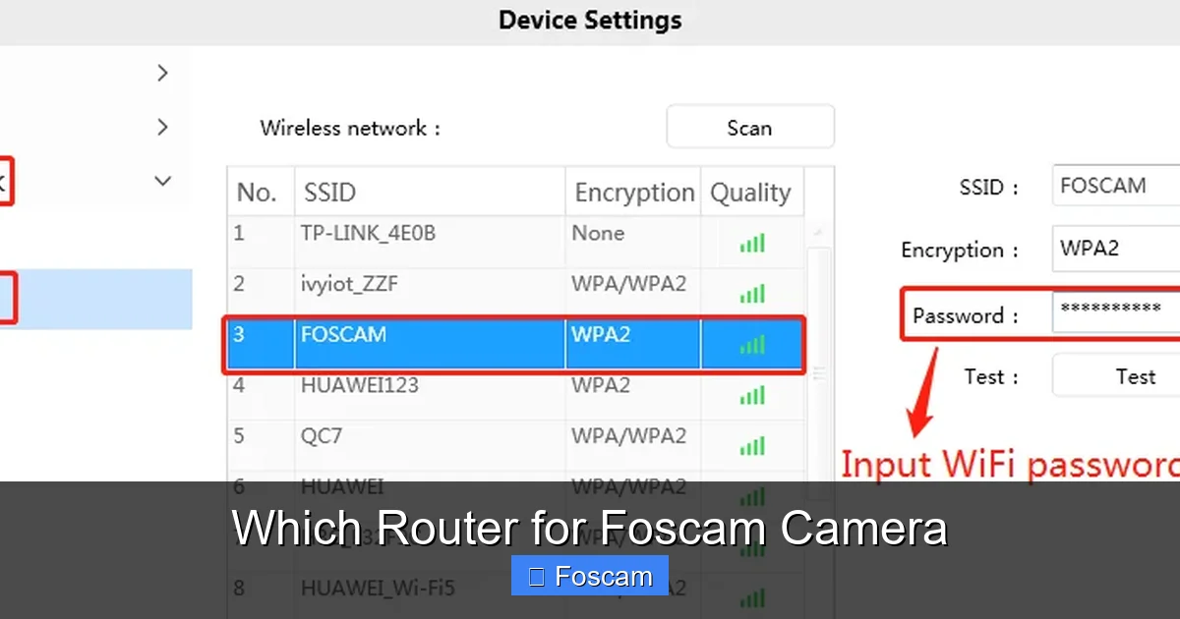This screenshot has width=1180, height=619.
Task: Click the signal bars beside HUAWEI123
Action: 752,395
